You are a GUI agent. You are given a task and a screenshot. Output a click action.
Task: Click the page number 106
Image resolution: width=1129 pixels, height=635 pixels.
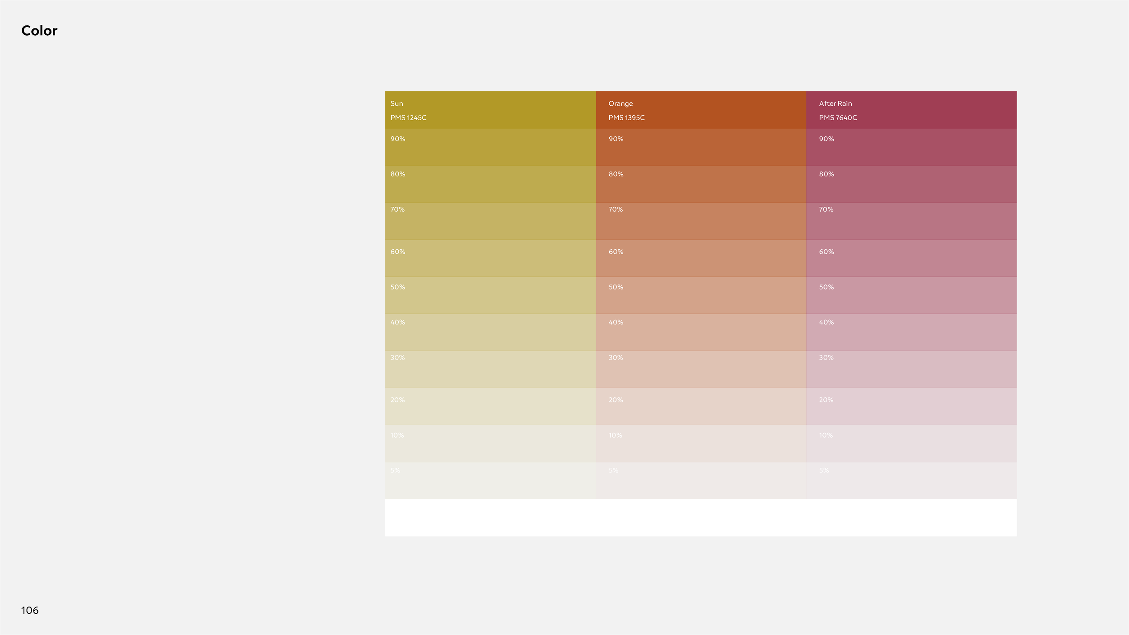coord(30,610)
